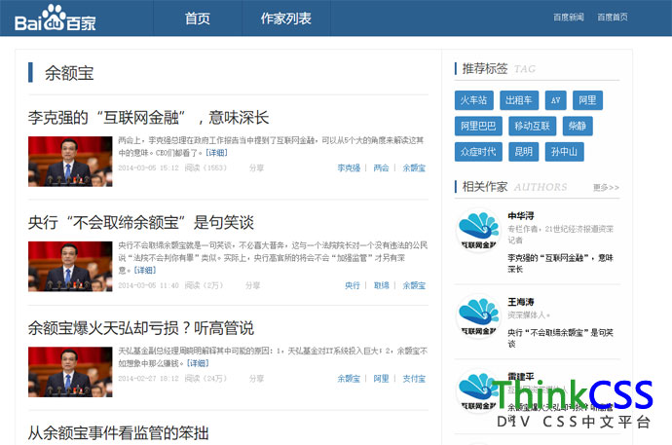Click the Baidu 百家 logo

[x=56, y=18]
